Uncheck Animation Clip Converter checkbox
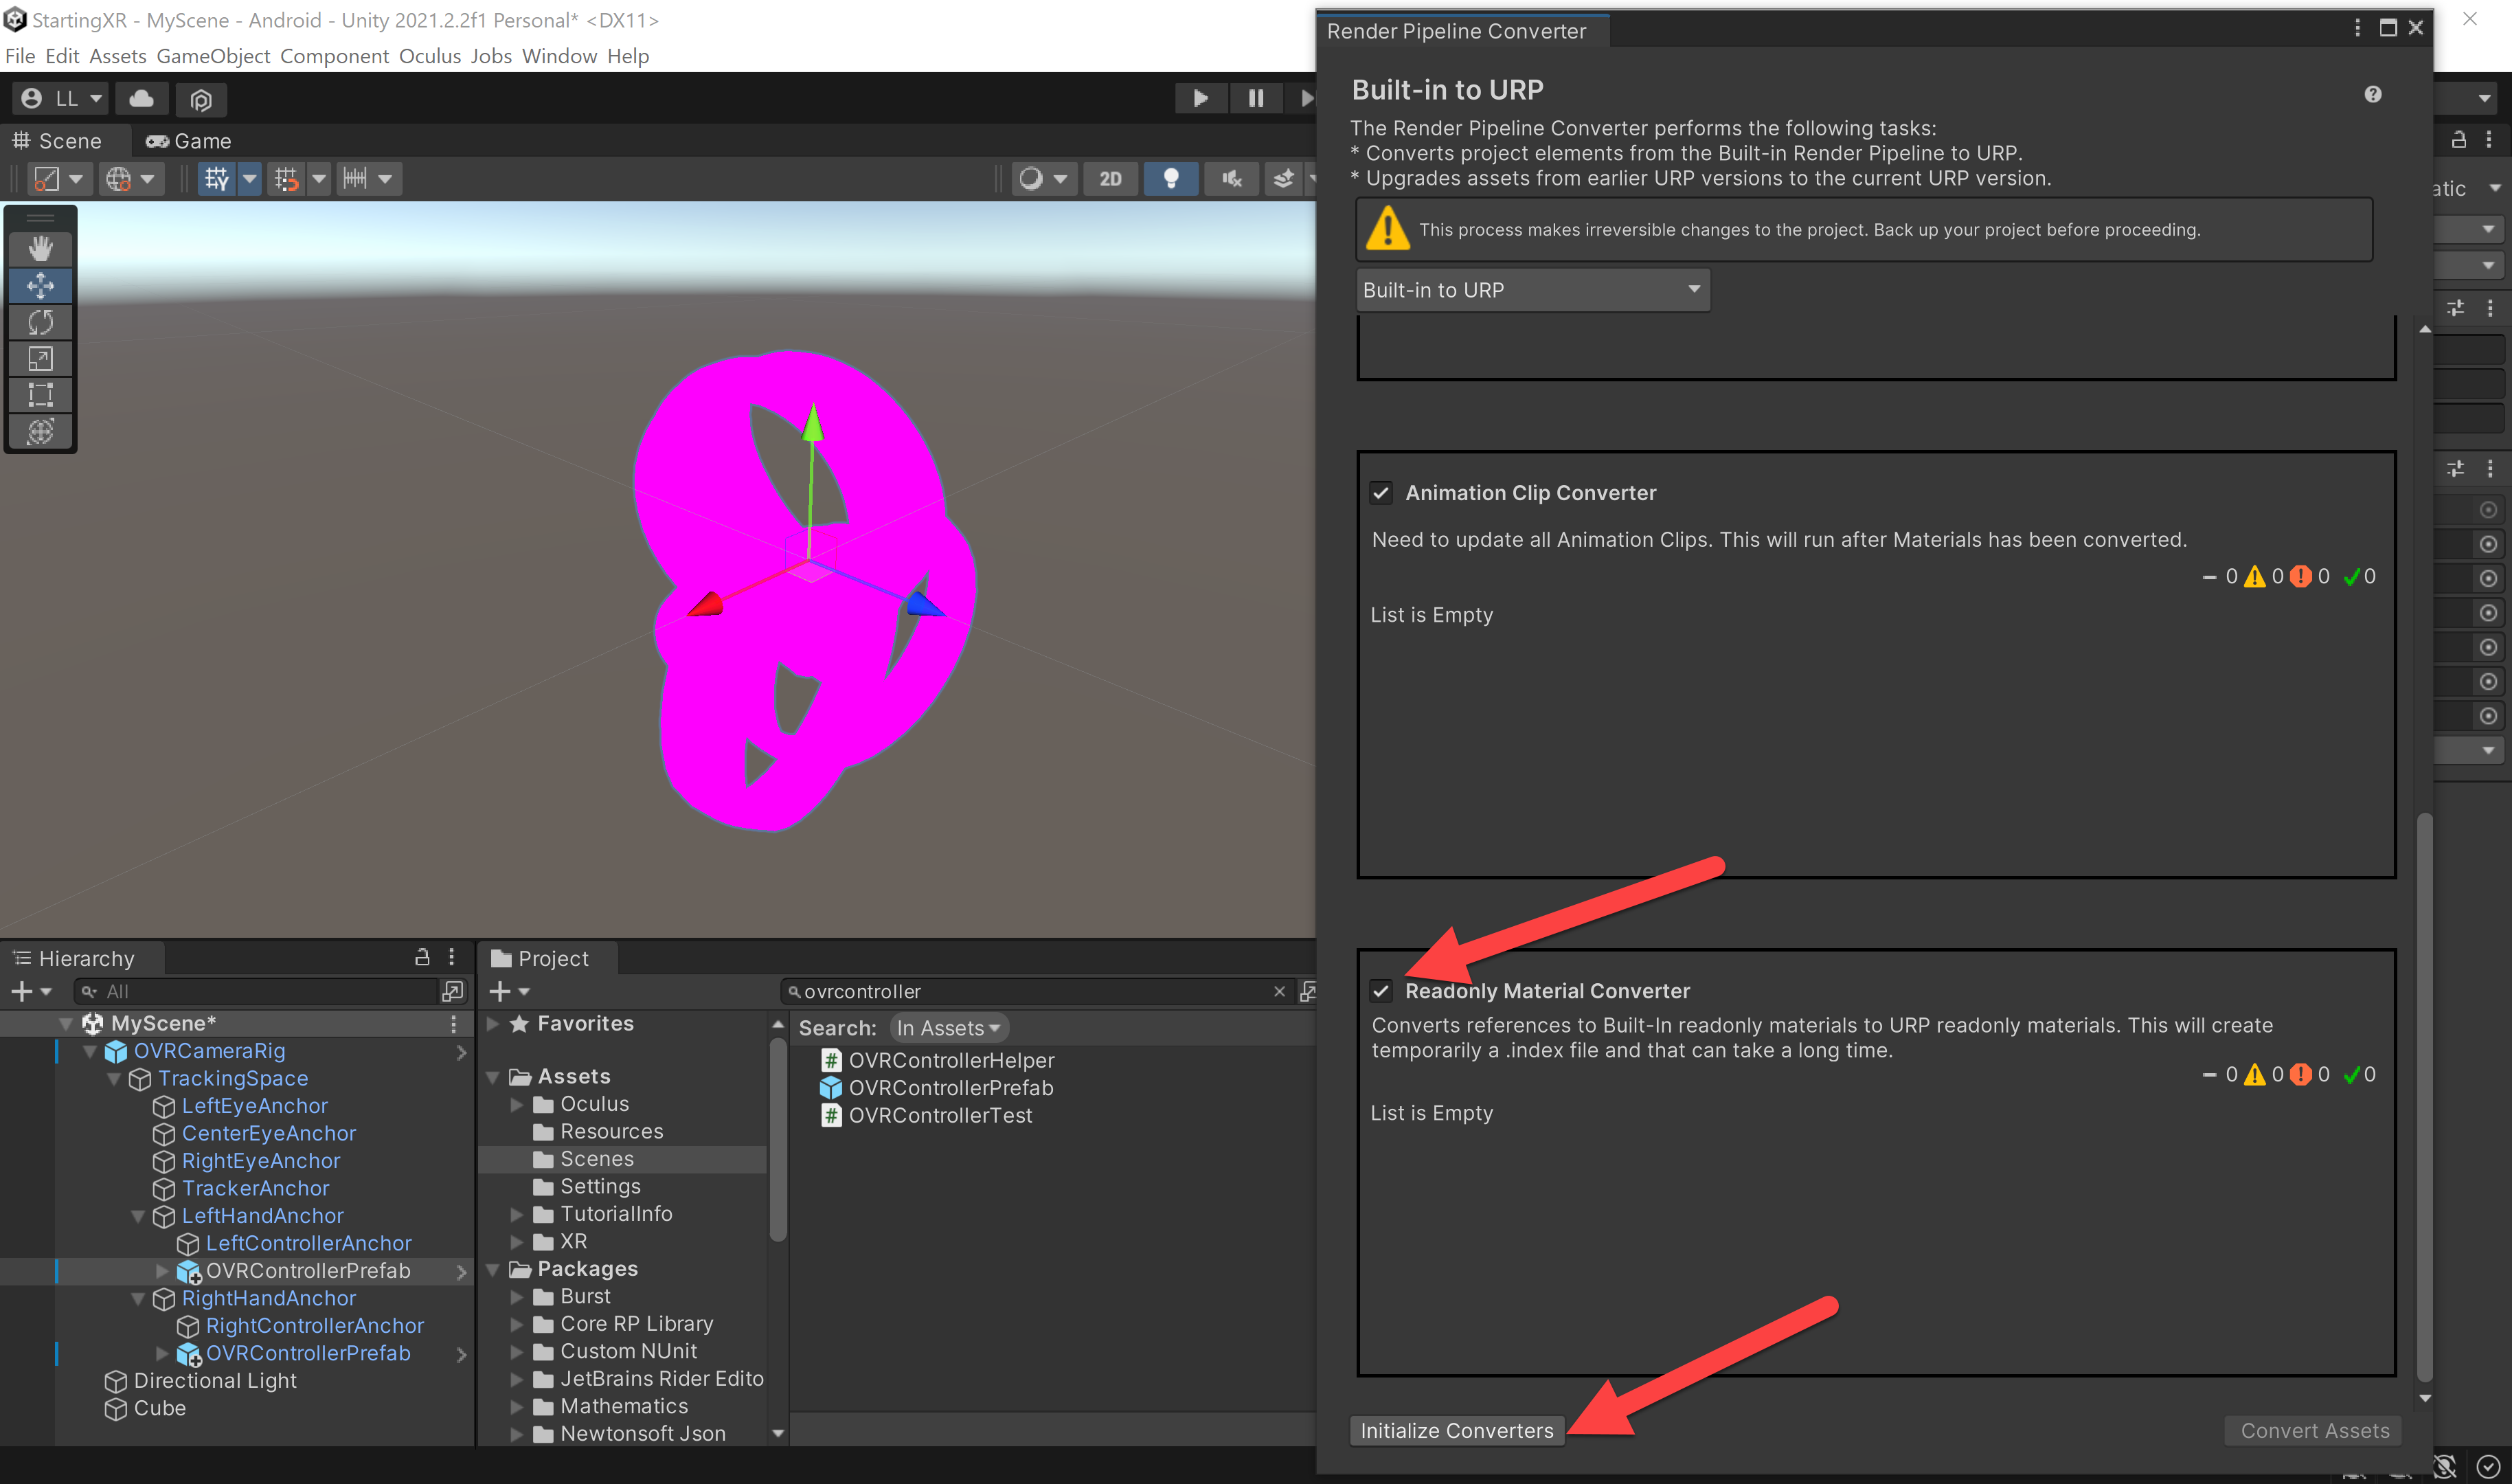 coord(1381,493)
